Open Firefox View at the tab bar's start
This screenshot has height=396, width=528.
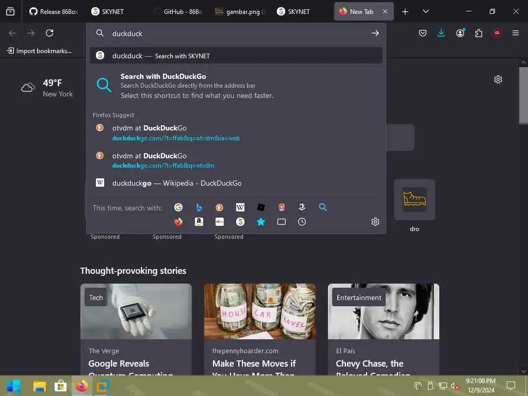tap(10, 11)
